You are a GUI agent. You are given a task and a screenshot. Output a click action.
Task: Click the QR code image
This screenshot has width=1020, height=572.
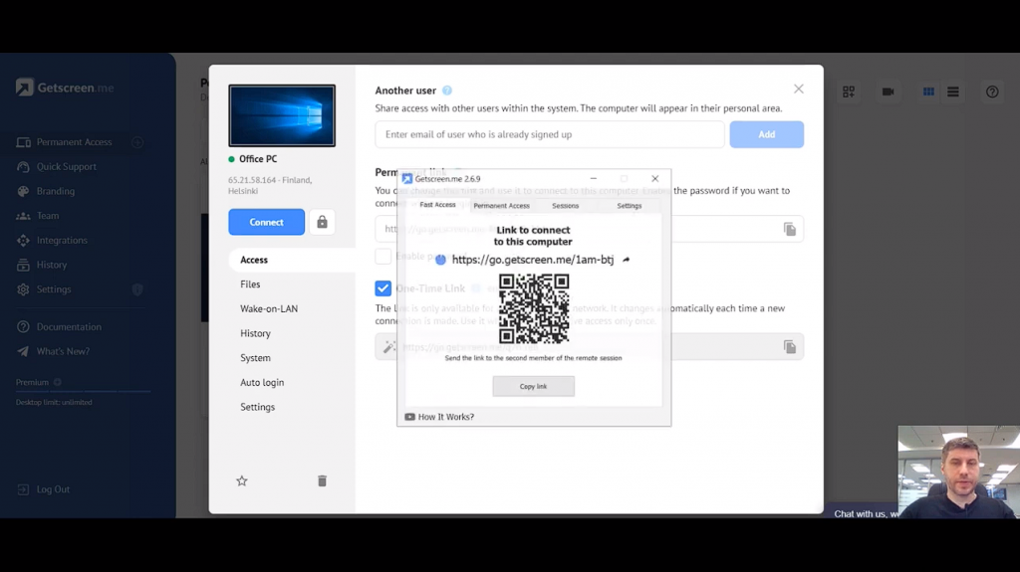[x=534, y=308]
